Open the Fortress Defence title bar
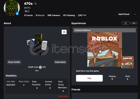The height and width of the screenshot is (99, 140). [105, 30]
